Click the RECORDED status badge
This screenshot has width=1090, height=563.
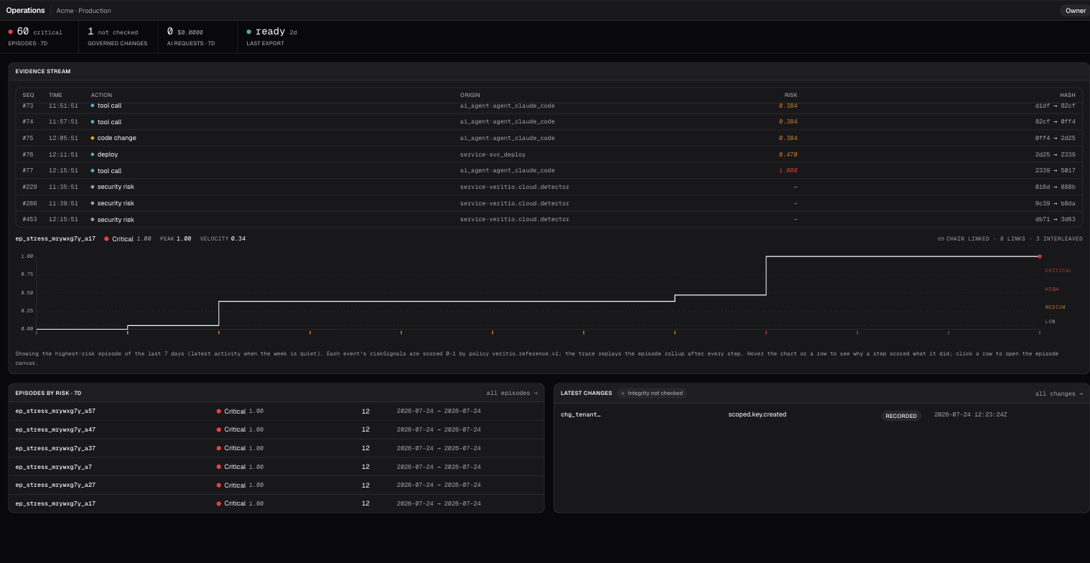(x=901, y=416)
